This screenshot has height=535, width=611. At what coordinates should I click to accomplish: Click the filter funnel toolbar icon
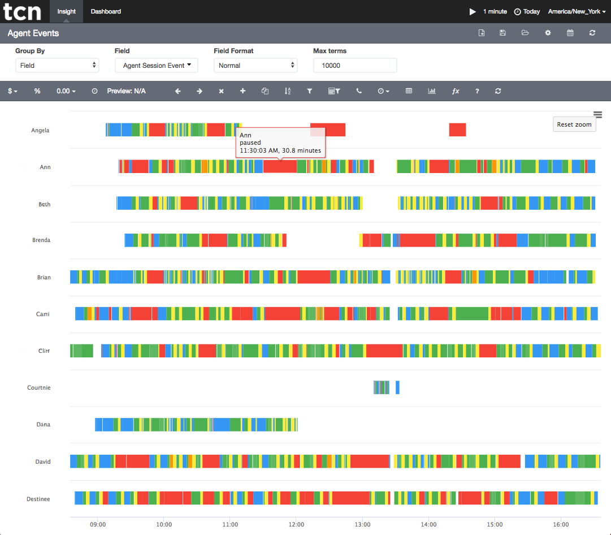click(309, 91)
